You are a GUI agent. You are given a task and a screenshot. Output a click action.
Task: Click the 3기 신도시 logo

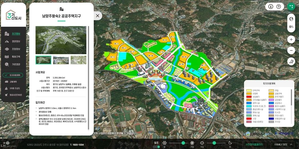pos(13,15)
